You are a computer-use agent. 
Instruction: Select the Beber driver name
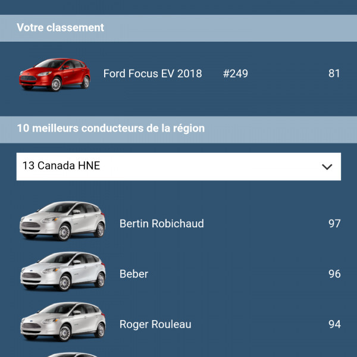[x=134, y=274]
